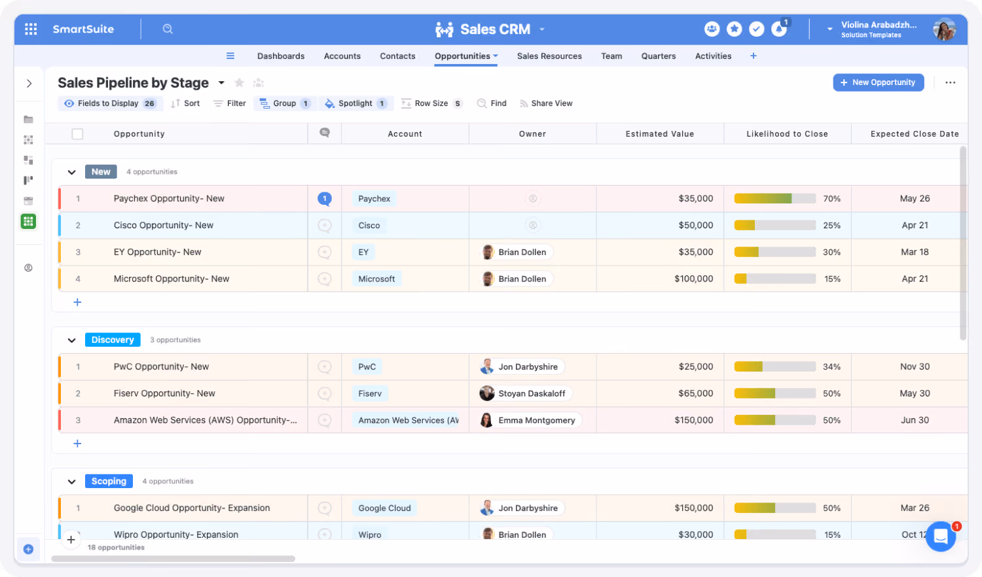
Task: Open the SmartSuite apps grid icon
Action: pos(31,29)
